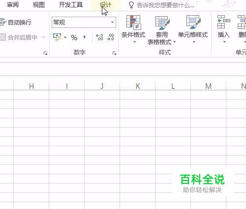Select column L header

coord(173,86)
